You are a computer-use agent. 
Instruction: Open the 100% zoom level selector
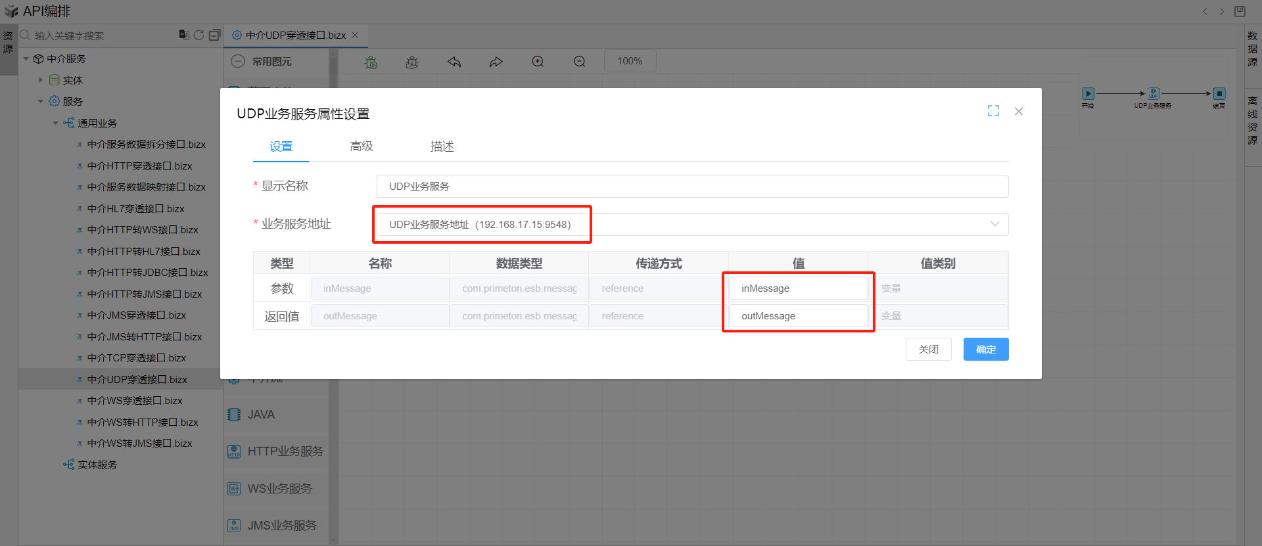630,61
